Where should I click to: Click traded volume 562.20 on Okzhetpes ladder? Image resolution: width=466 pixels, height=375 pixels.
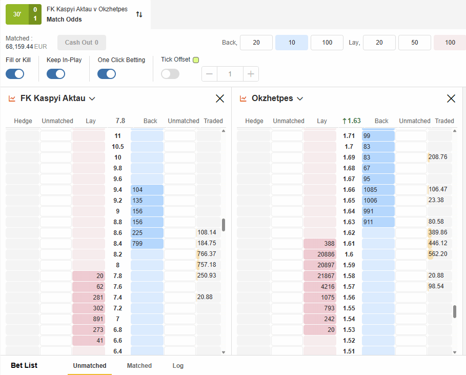tap(439, 254)
